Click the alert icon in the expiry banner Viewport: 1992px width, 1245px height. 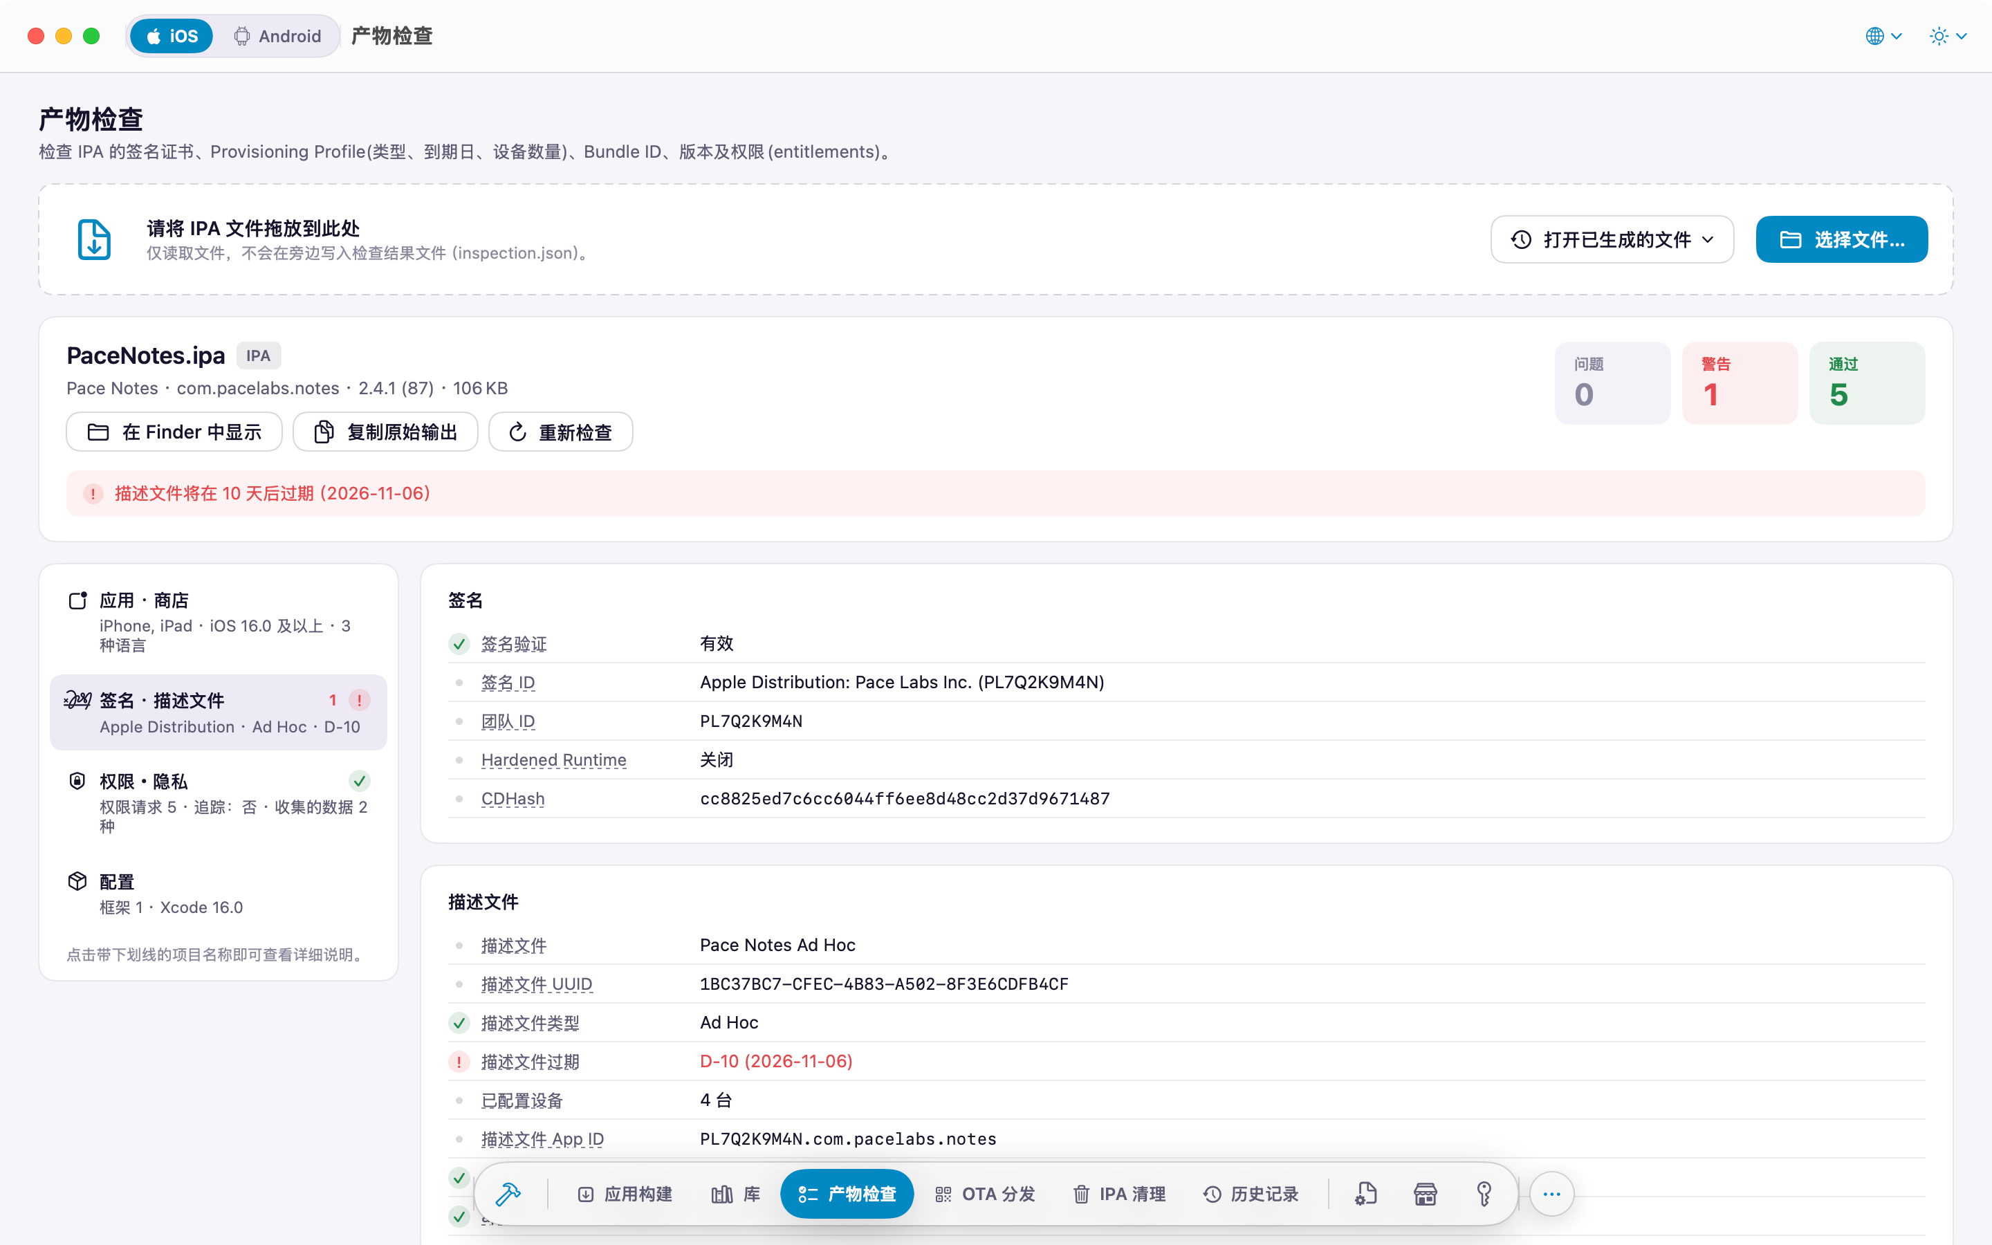[x=93, y=493]
